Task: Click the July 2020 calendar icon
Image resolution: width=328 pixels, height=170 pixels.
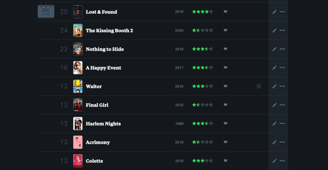Action: click(x=46, y=11)
